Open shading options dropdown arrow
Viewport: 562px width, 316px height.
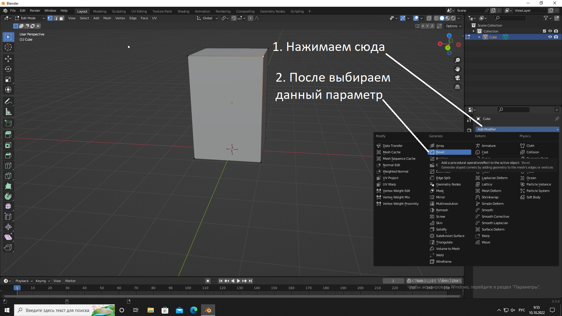click(x=459, y=18)
